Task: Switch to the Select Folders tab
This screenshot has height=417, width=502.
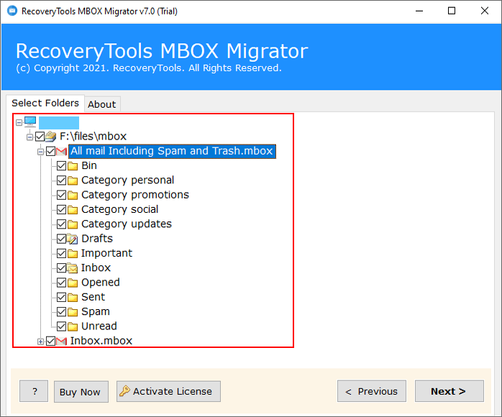Action: pyautogui.click(x=45, y=103)
